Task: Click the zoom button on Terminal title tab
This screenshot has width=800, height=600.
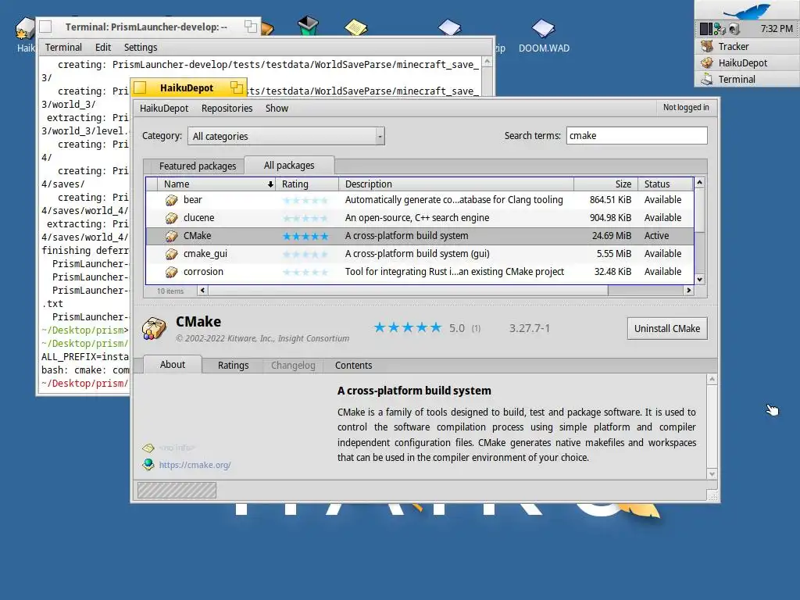Action: tap(251, 27)
